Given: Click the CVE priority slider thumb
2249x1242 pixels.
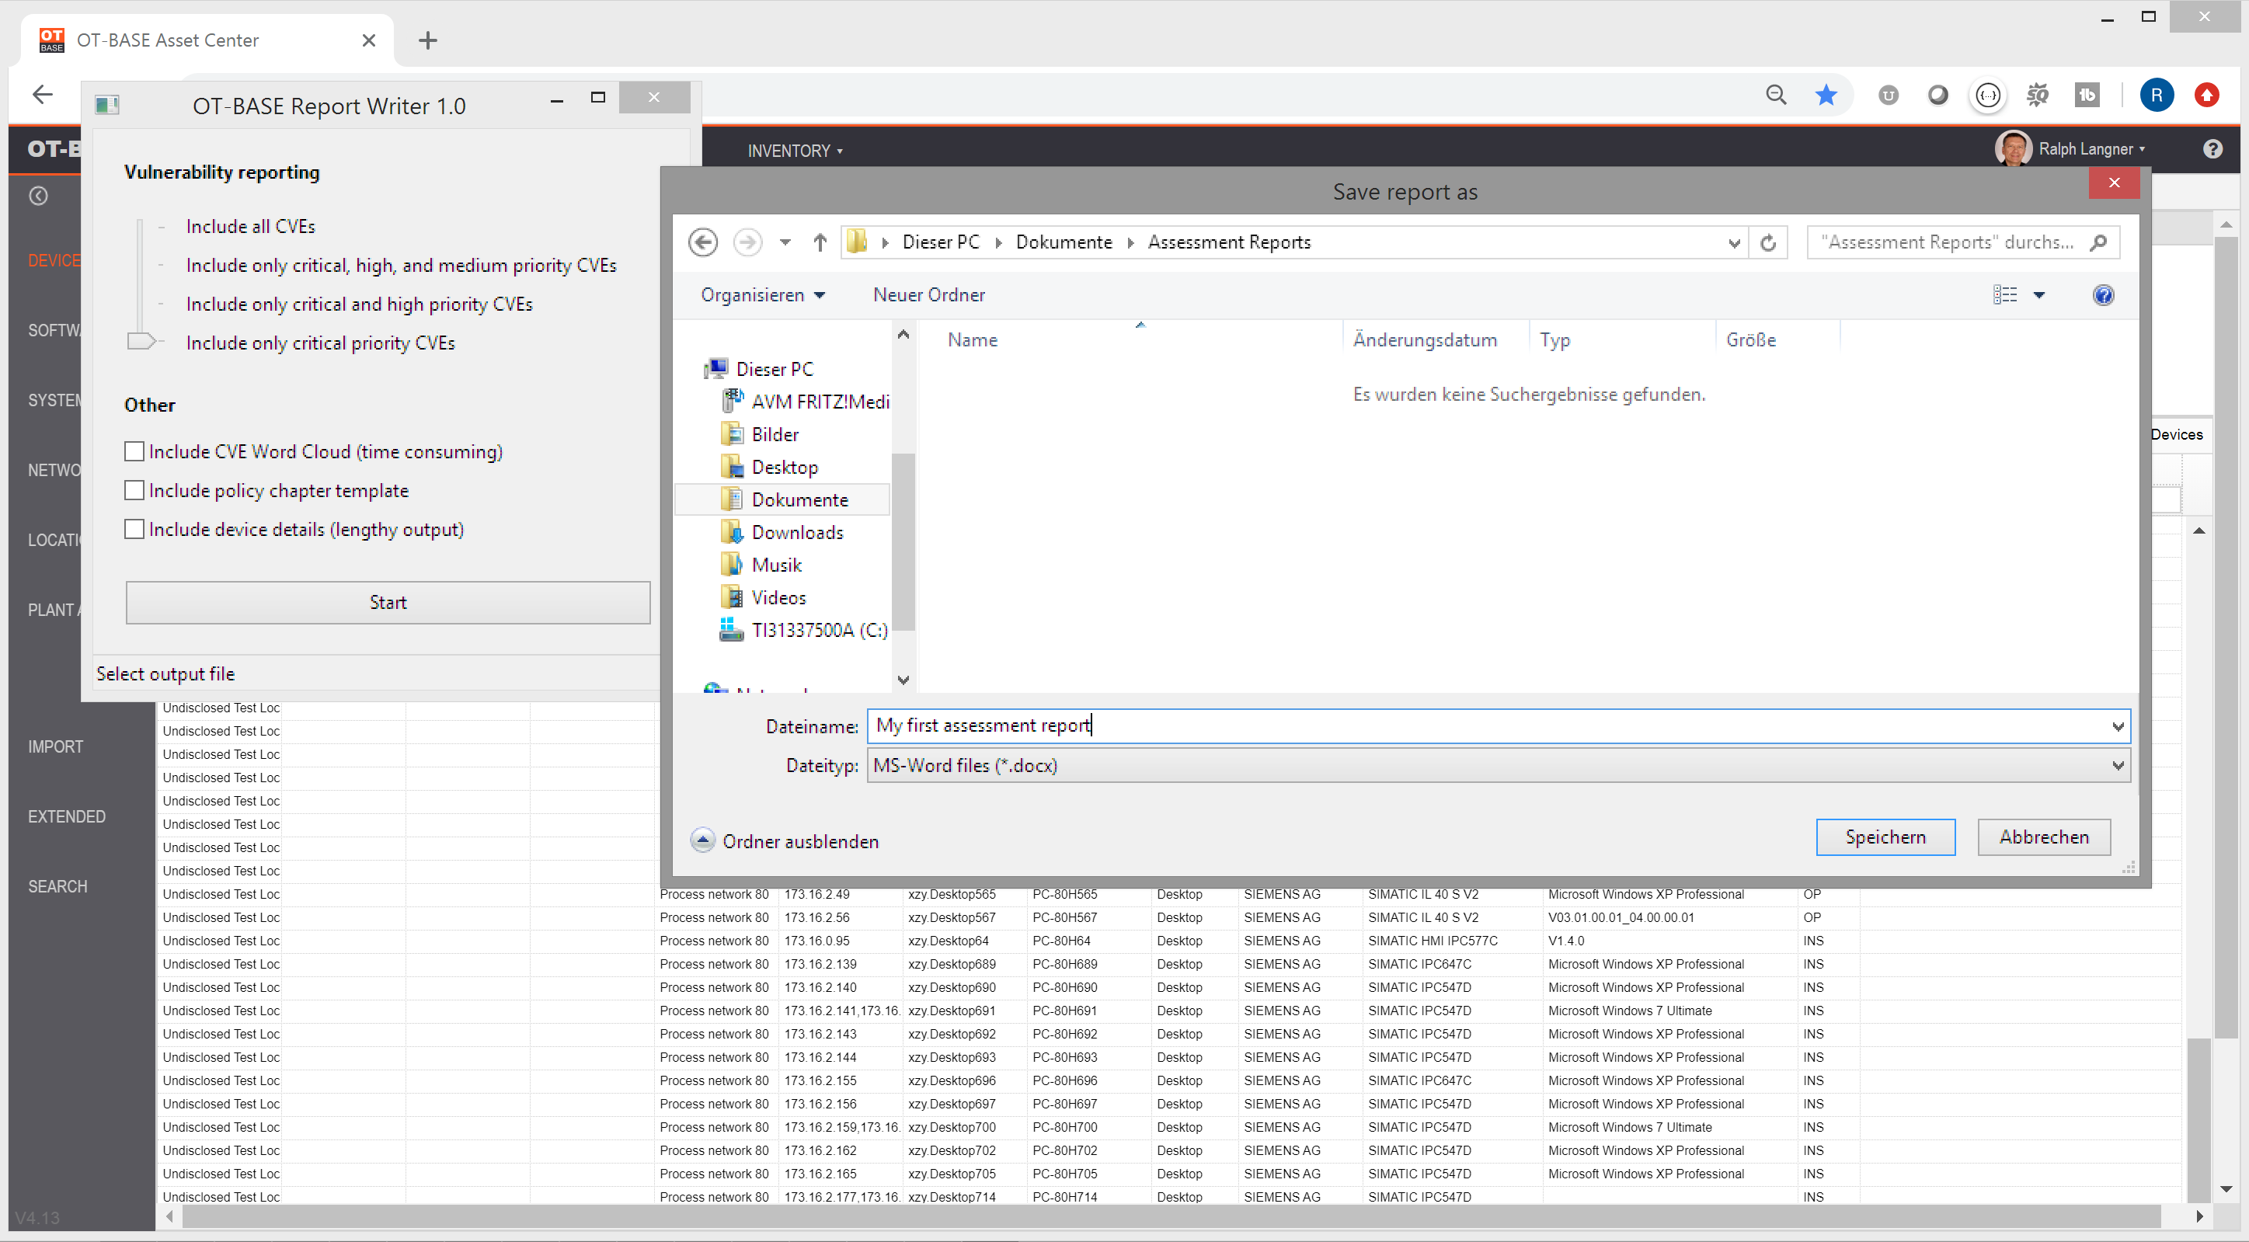Looking at the screenshot, I should point(141,341).
